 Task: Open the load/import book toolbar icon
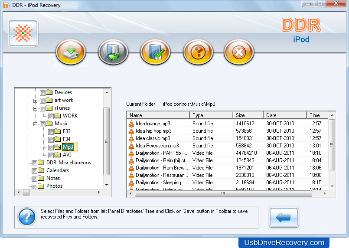[x=113, y=52]
